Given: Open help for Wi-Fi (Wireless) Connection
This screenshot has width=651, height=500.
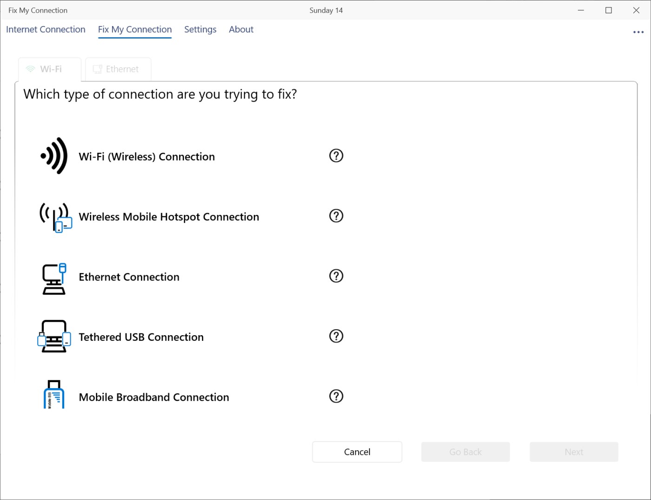Looking at the screenshot, I should click(x=336, y=156).
